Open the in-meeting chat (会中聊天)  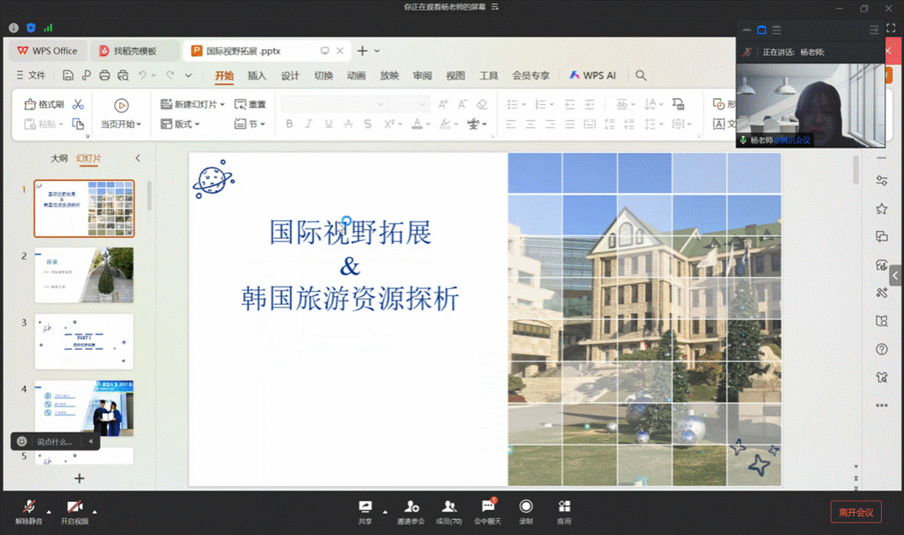[x=488, y=508]
